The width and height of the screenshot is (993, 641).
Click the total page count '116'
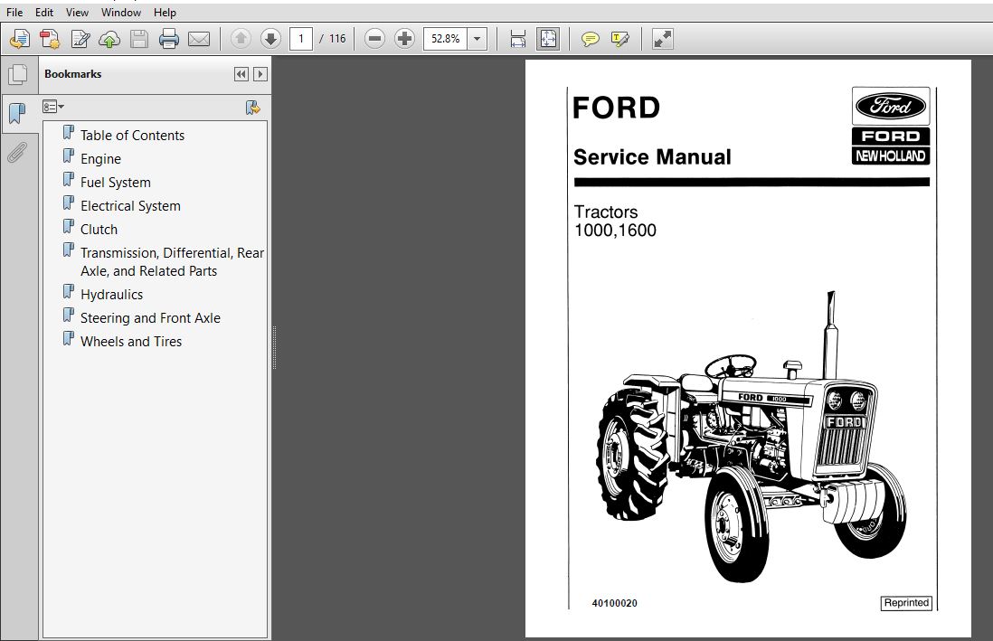coord(337,39)
